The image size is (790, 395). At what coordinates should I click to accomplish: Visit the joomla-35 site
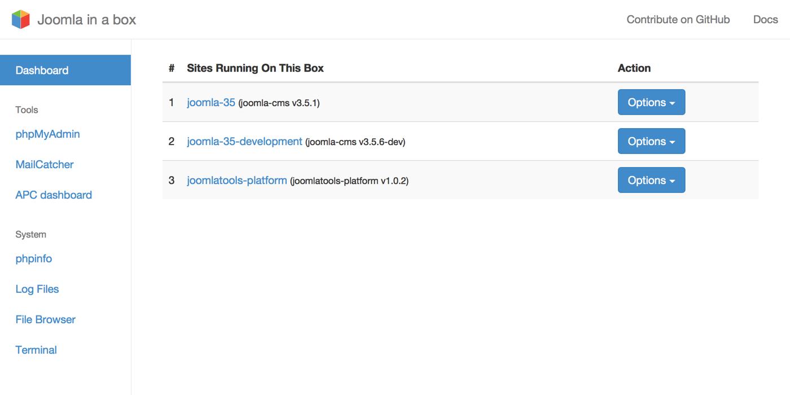click(211, 103)
